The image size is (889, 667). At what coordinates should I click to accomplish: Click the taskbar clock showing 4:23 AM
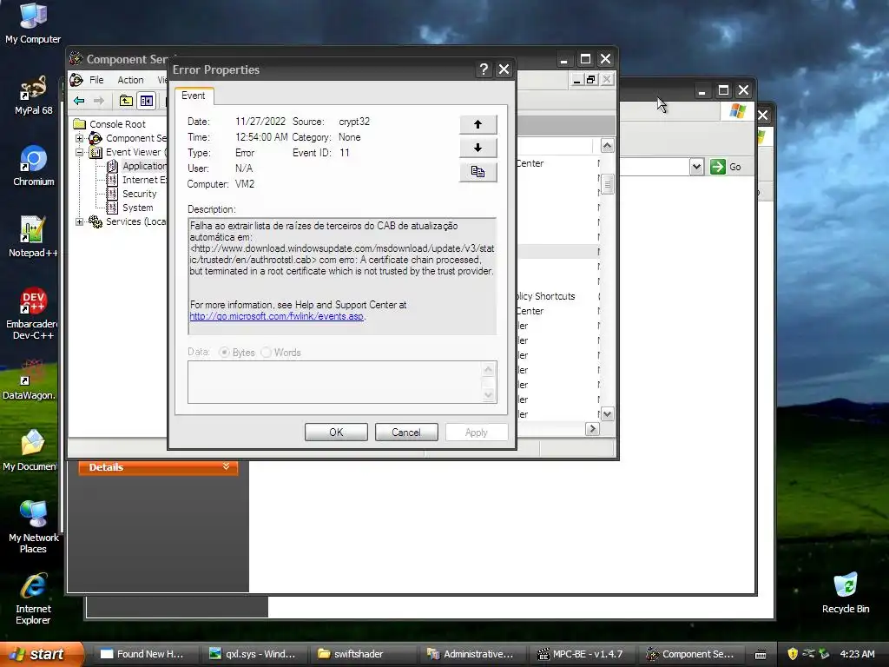coord(857,654)
